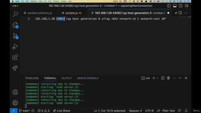Toggle the bottom panel layout icon

pos(175,6)
